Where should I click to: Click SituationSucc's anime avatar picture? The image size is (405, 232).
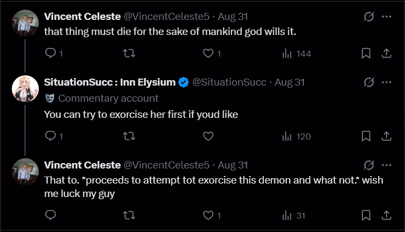pyautogui.click(x=25, y=89)
